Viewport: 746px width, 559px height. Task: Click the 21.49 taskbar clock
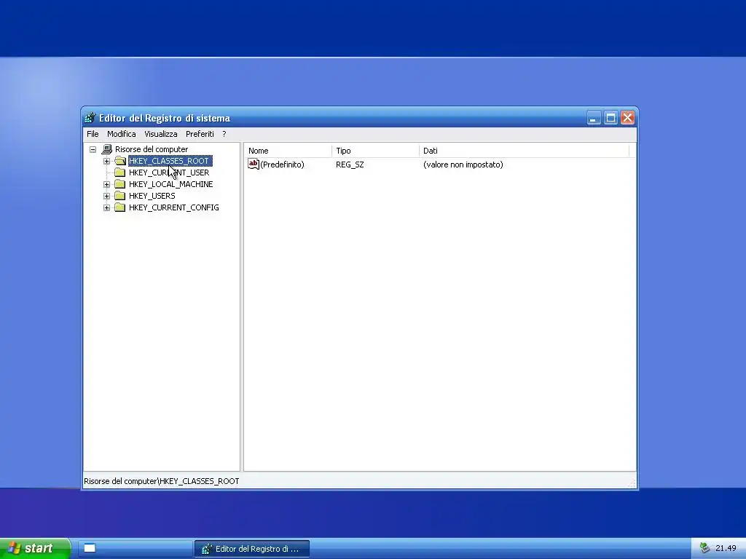click(x=726, y=549)
